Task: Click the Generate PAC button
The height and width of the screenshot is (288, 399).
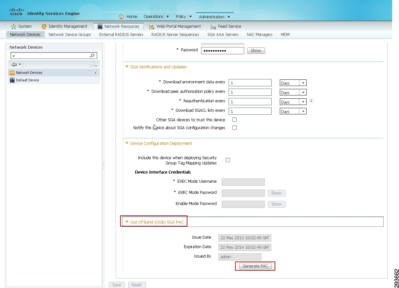Action: click(x=255, y=266)
